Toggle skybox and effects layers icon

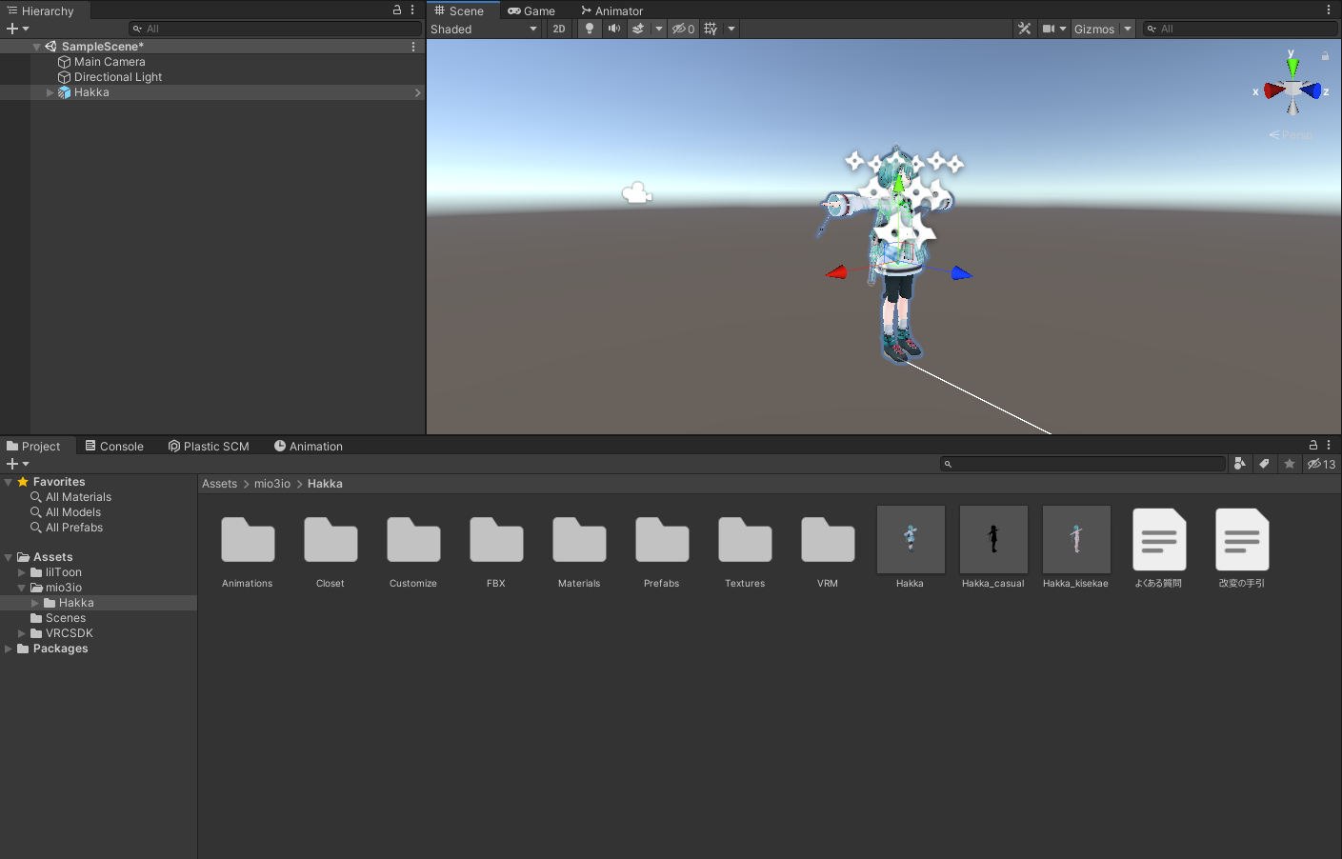(x=638, y=29)
